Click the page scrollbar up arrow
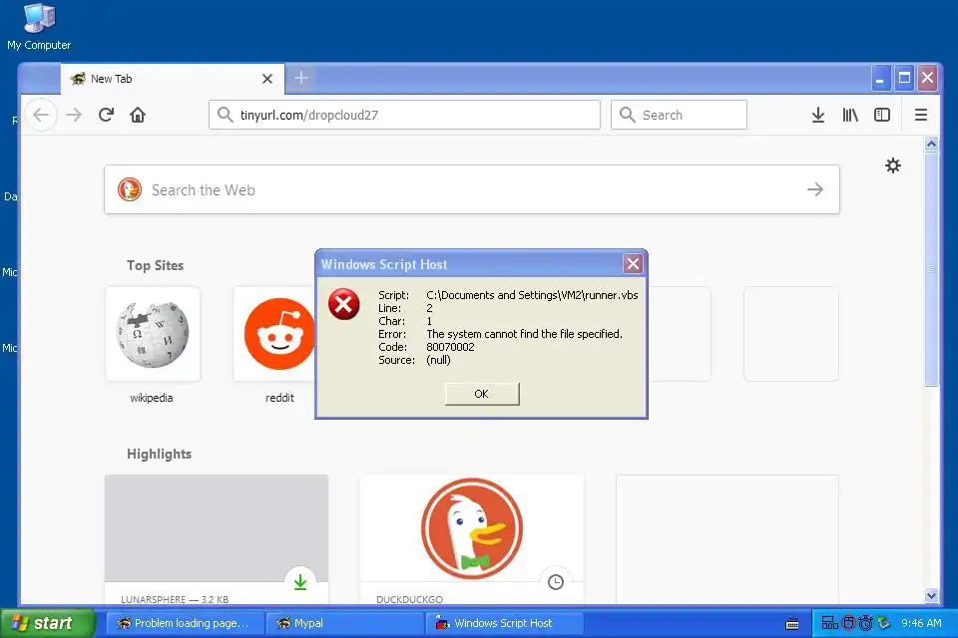Screen dimensions: 958x638 click(x=931, y=145)
